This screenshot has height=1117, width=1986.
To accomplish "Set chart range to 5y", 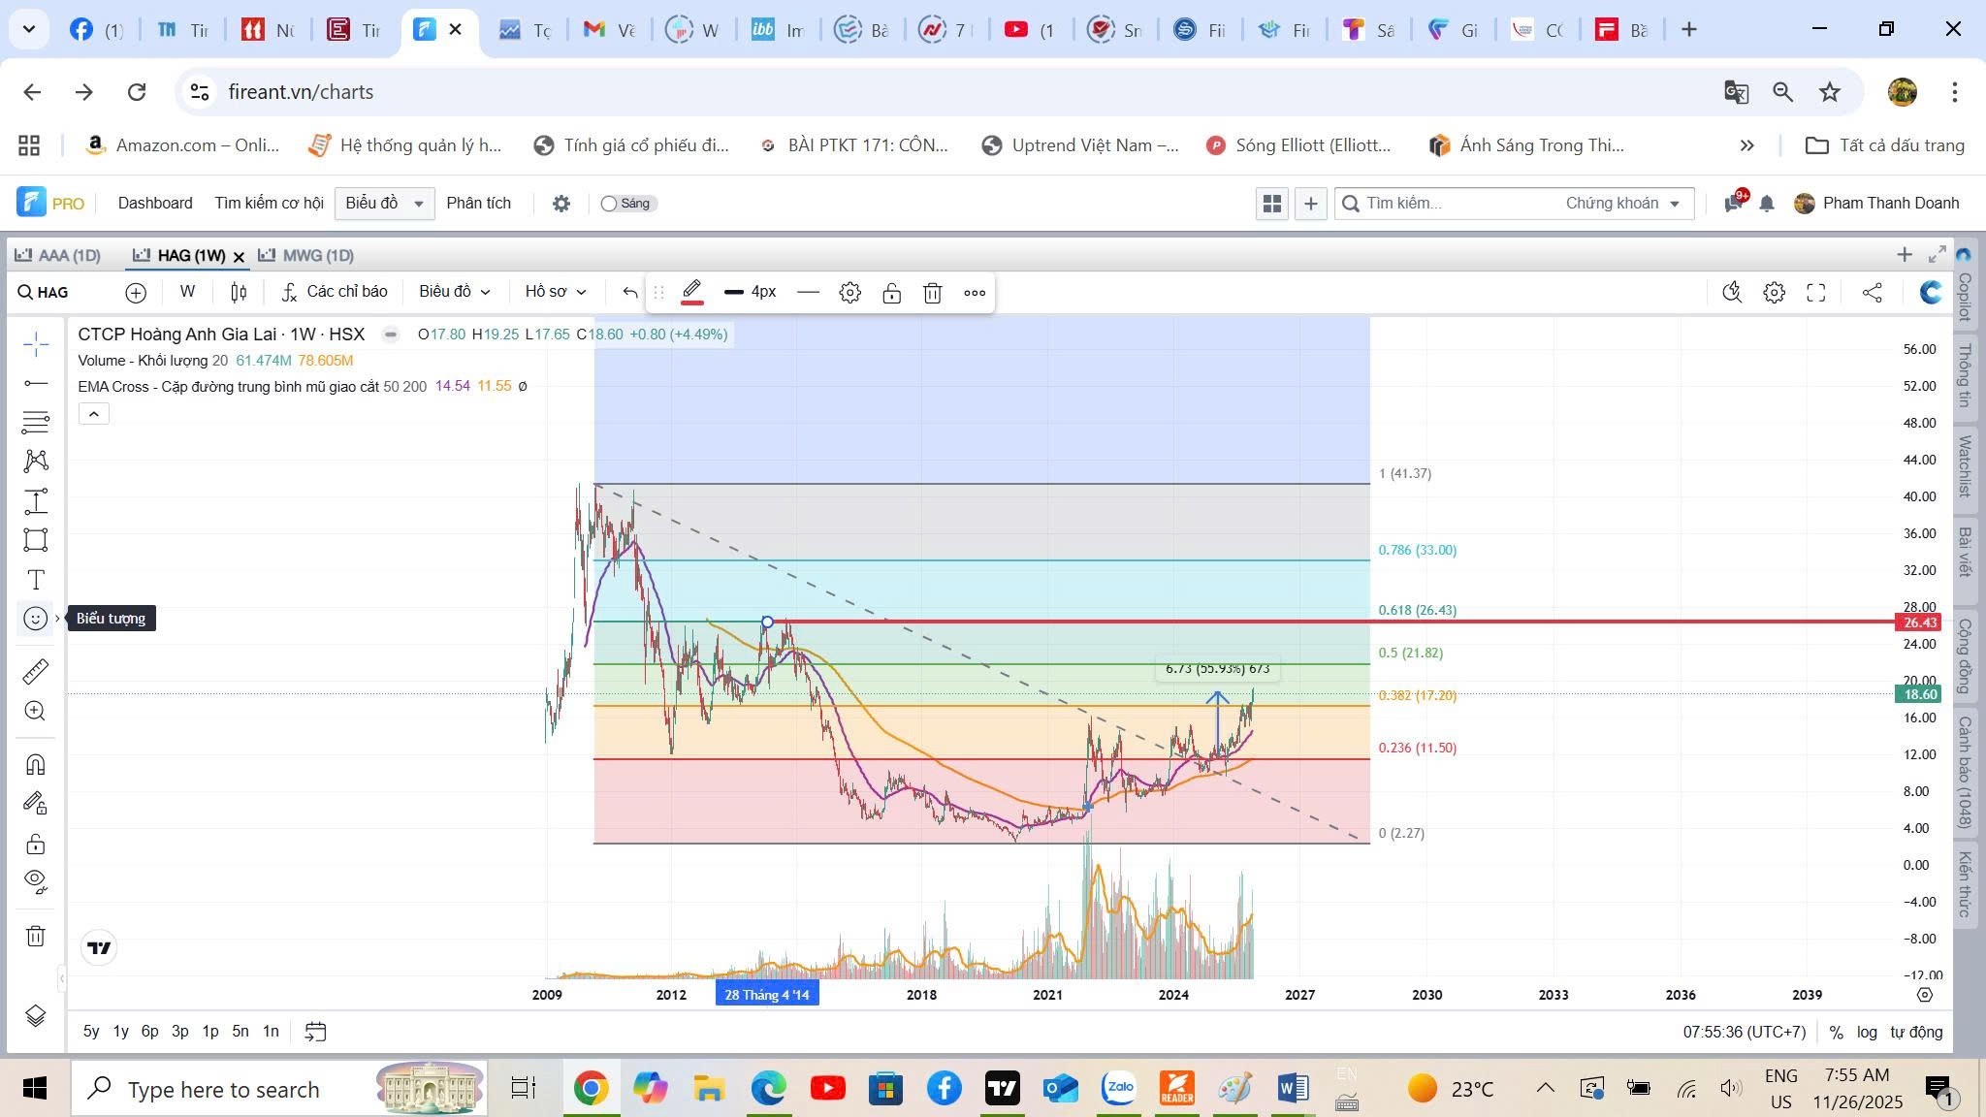I will pyautogui.click(x=91, y=1032).
